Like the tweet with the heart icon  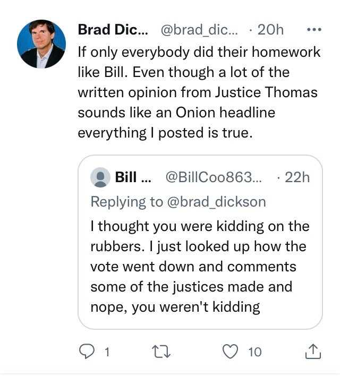pos(231,351)
